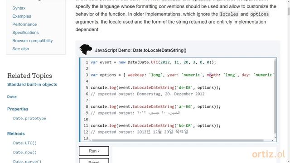
Task: Open the Date.UTC() method page
Action: (x=25, y=143)
